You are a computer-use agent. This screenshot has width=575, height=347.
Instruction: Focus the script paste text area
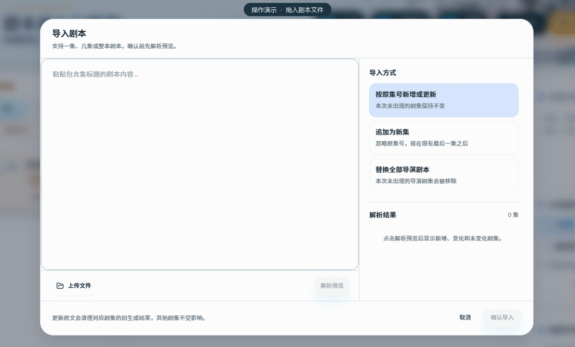pyautogui.click(x=200, y=164)
